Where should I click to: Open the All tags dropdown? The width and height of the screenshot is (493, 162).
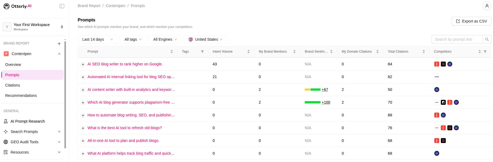(133, 39)
